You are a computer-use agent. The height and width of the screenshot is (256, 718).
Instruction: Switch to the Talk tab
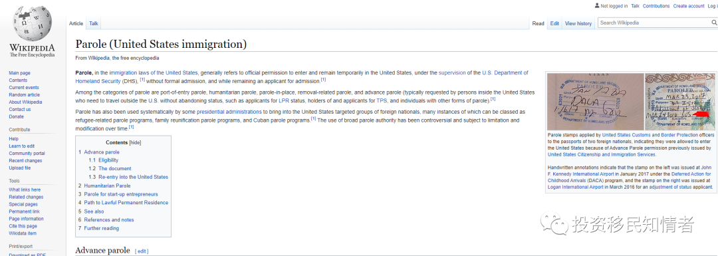coord(94,23)
